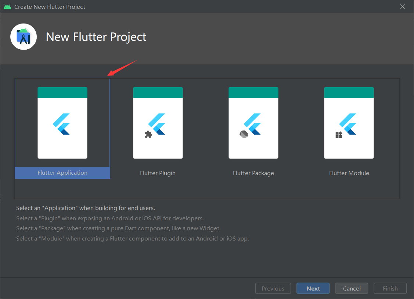Viewport: 414px width, 299px height.
Task: Click the Android head icon in title bar
Action: click(7, 7)
